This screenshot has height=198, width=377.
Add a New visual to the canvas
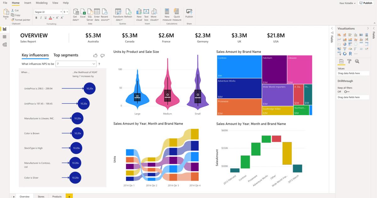pos(139,15)
